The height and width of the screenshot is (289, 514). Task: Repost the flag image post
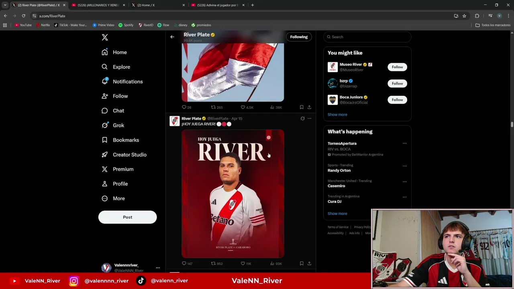pos(217,108)
